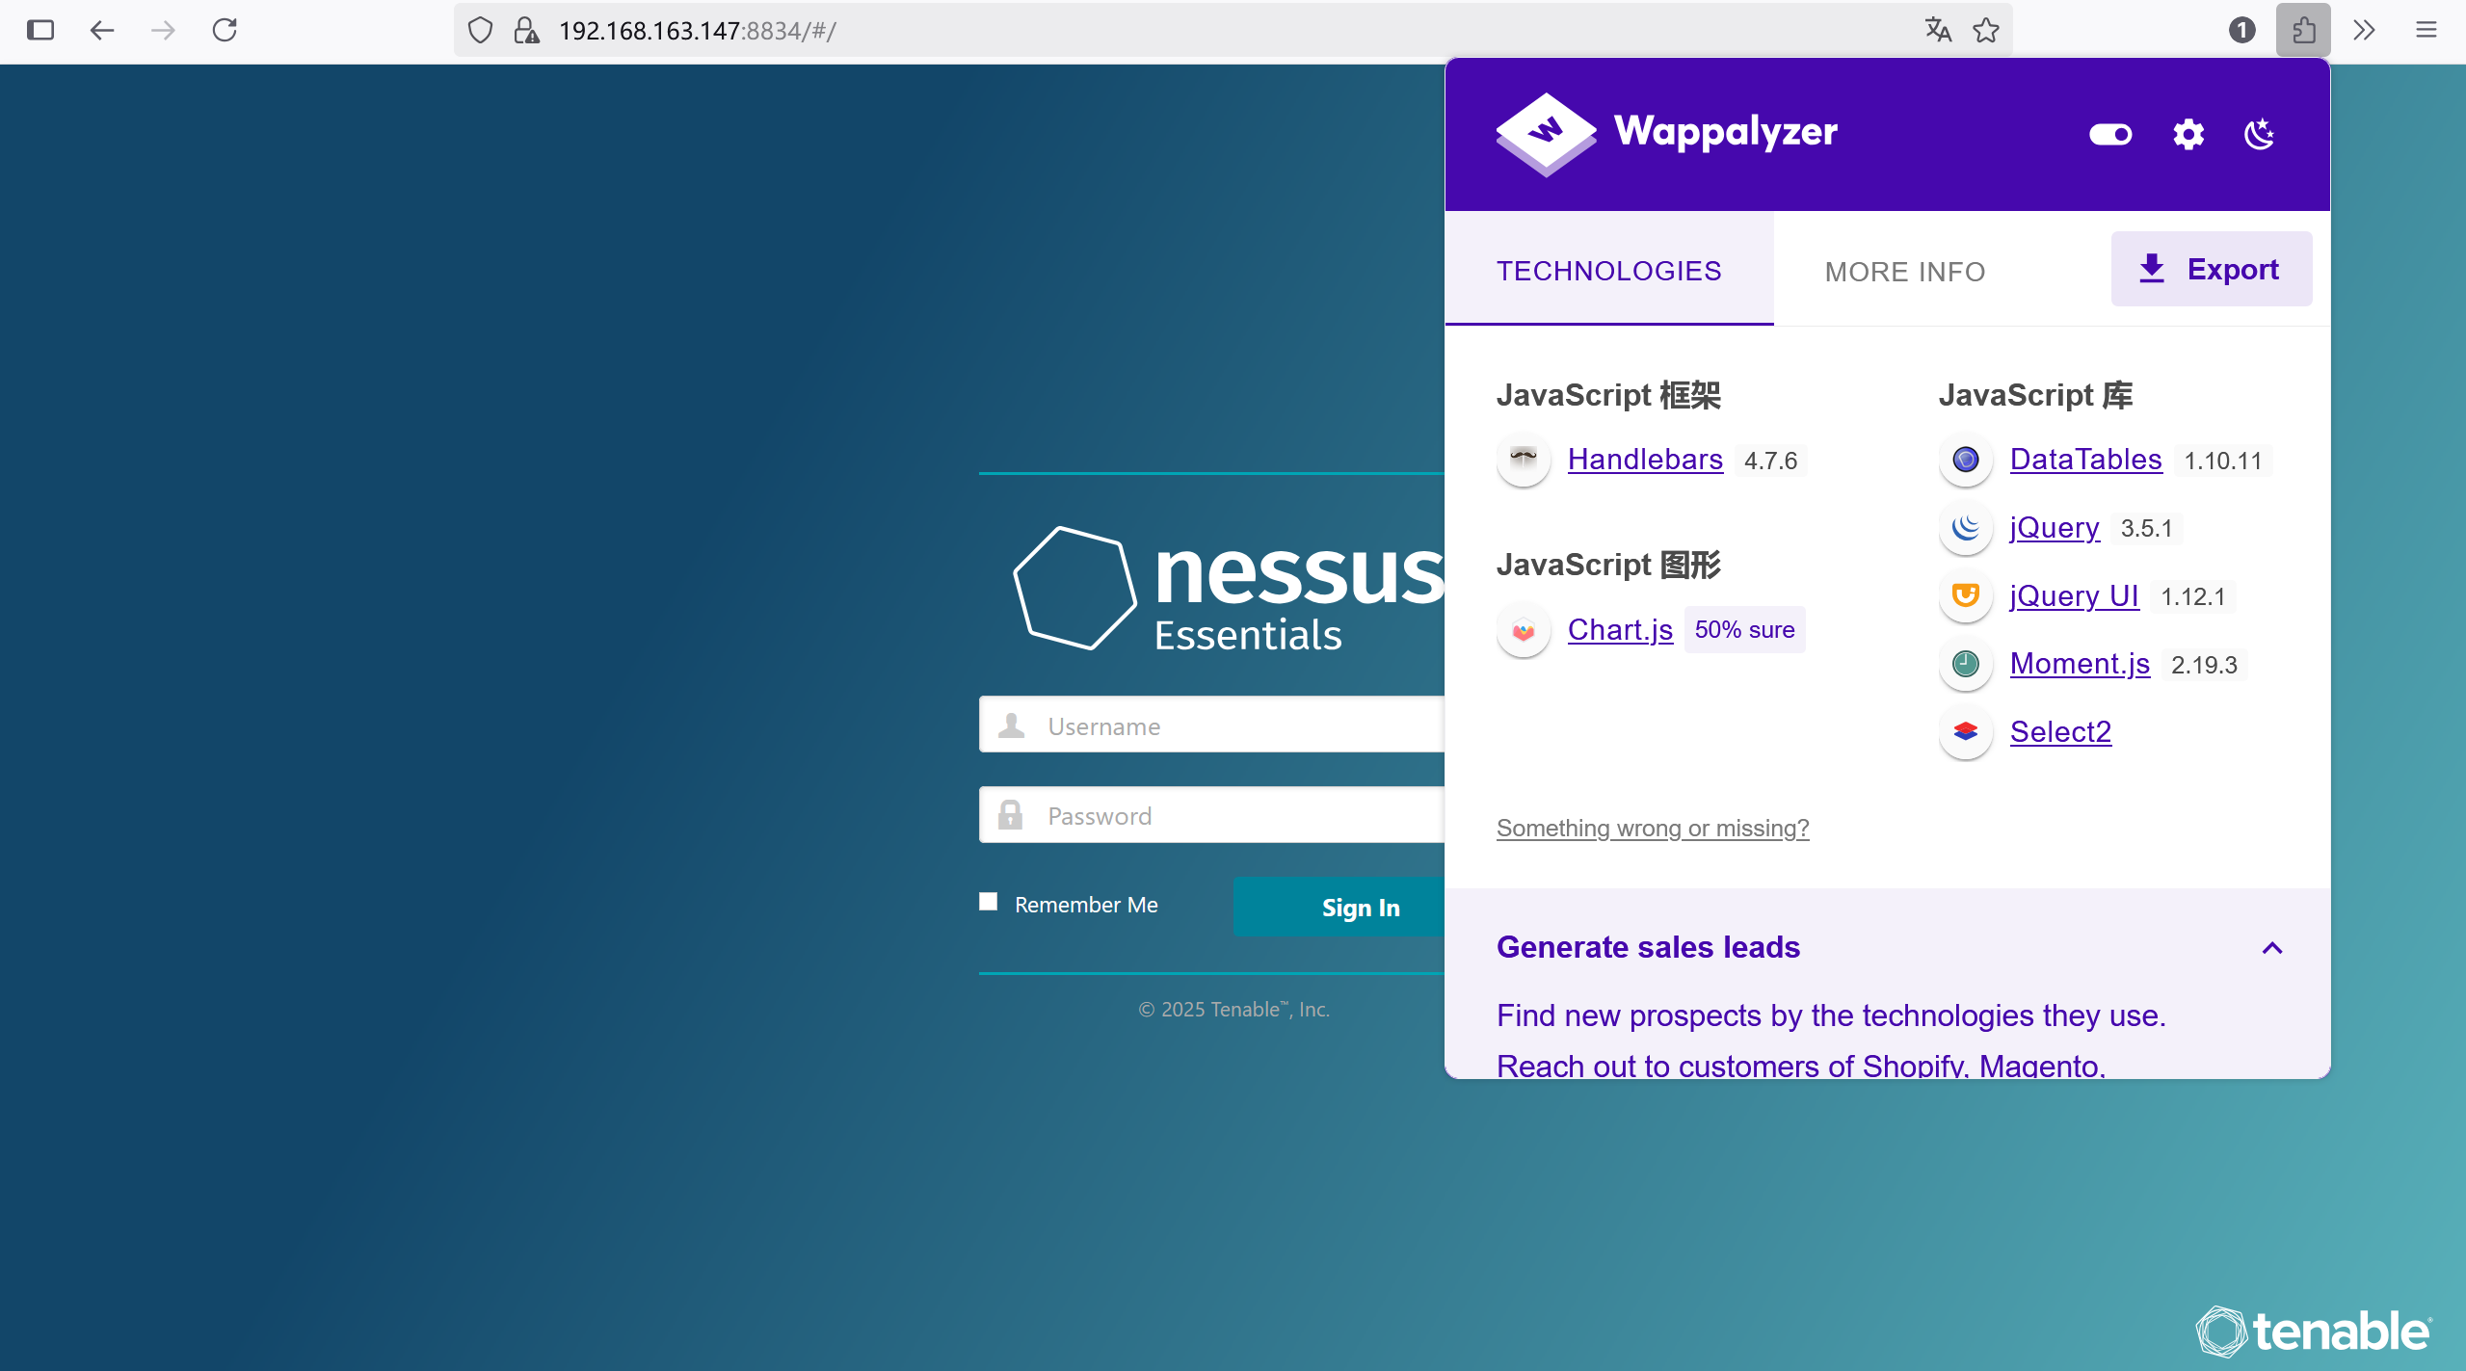Click the Chart.js icon
Image resolution: width=2466 pixels, height=1371 pixels.
pyautogui.click(x=1524, y=630)
